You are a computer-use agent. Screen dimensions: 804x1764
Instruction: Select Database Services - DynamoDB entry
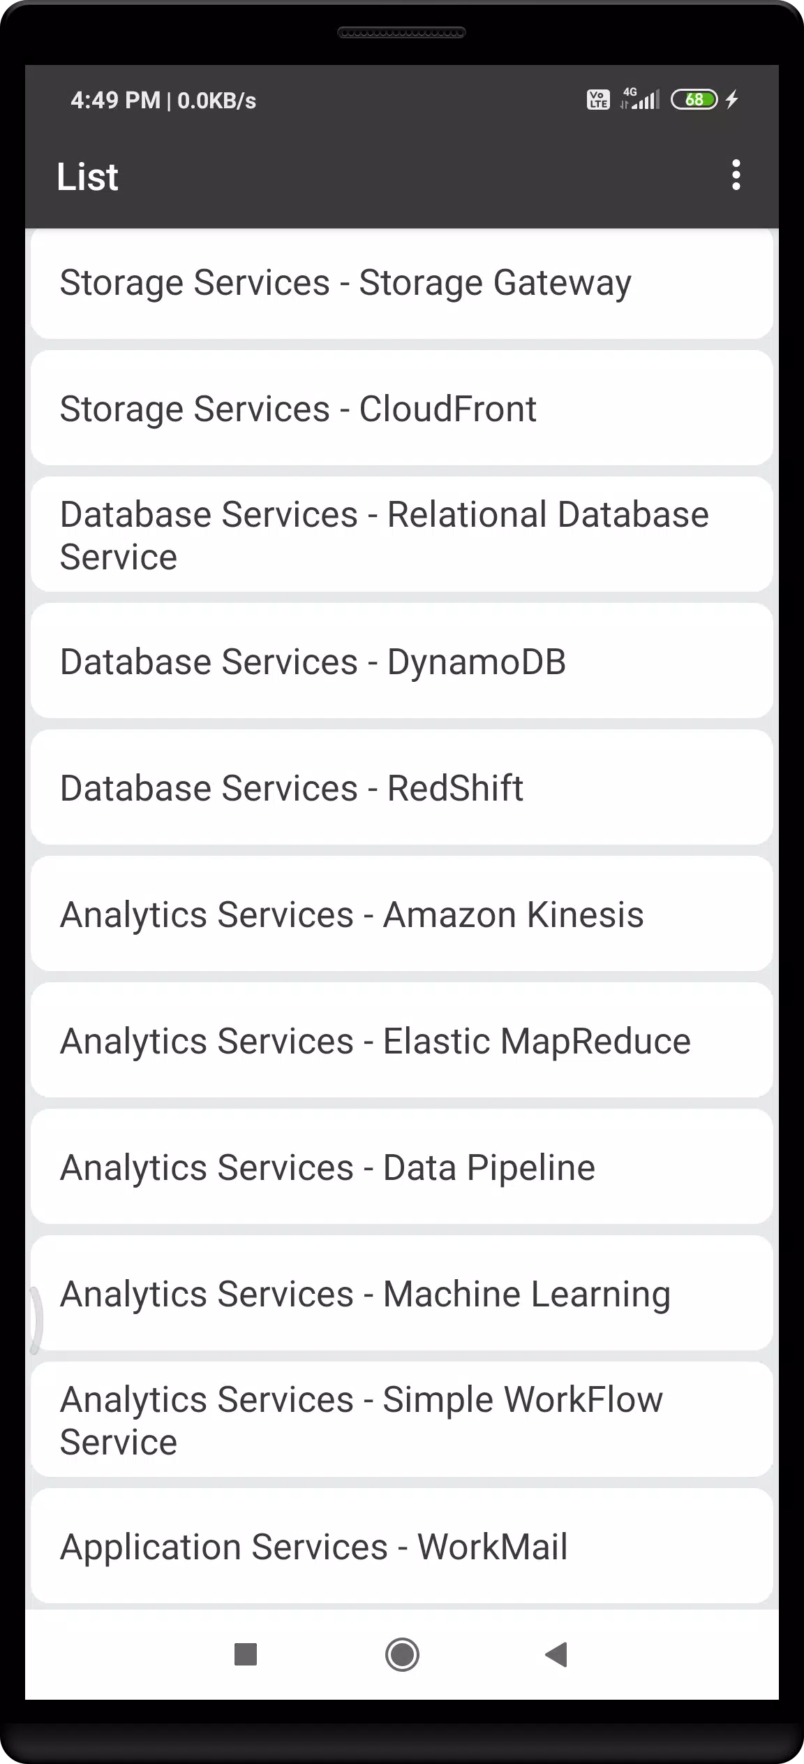402,662
